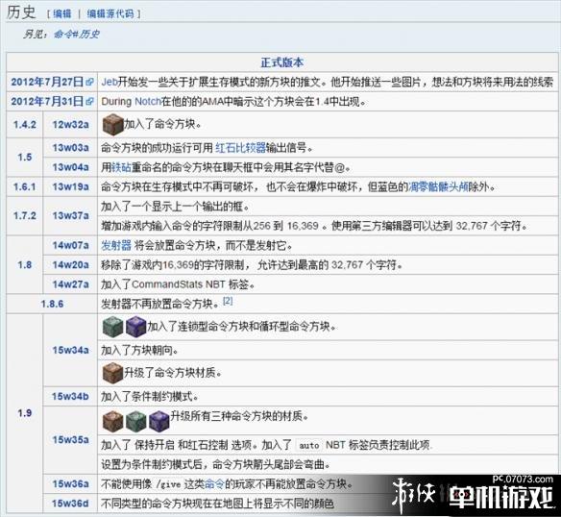Open snapshot link 14w27a

(x=70, y=284)
